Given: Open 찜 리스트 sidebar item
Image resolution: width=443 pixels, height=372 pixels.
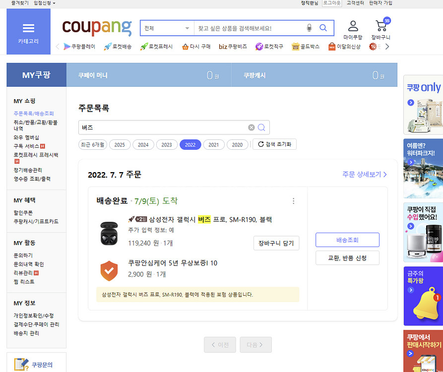Looking at the screenshot, I should coord(24,282).
